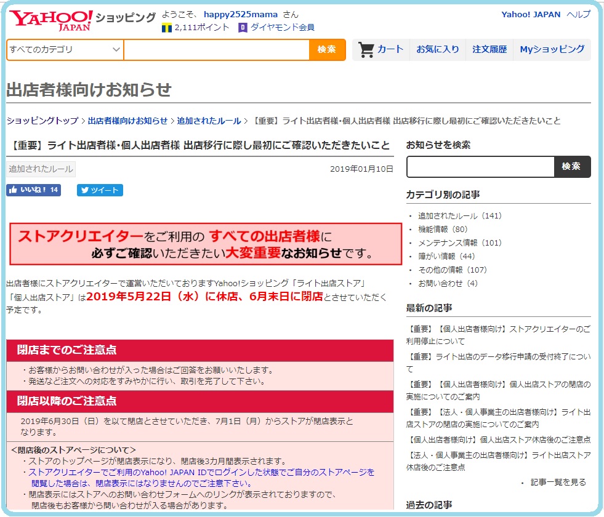604x517 pixels.
Task: Click the ＜閉店後のストアページについて＞ heading
Action: pos(73,450)
